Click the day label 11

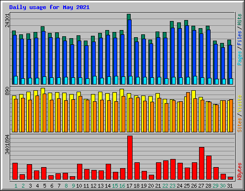86,186
